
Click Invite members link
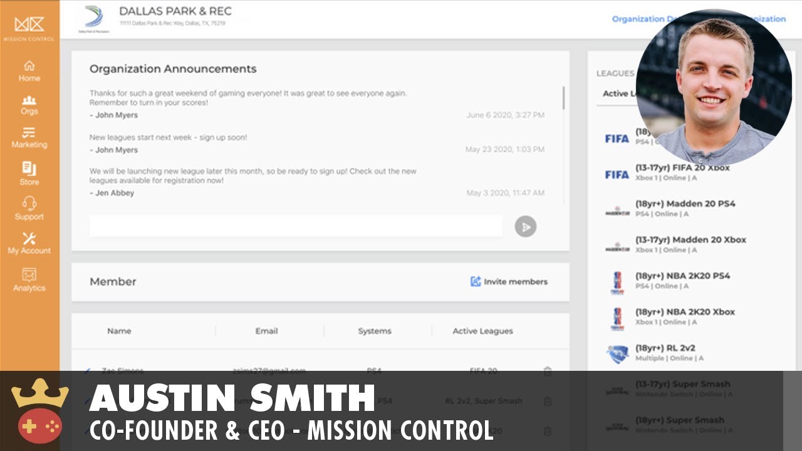516,282
